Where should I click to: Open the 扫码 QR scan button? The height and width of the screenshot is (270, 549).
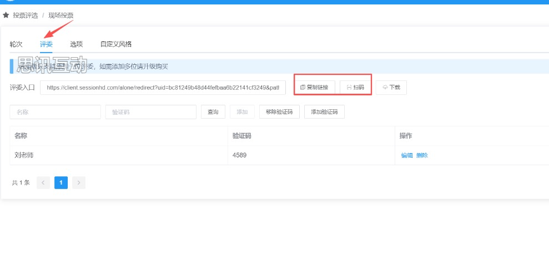355,88
